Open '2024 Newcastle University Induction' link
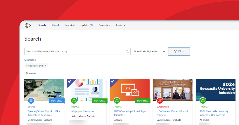The image size is (239, 125). click(214, 113)
